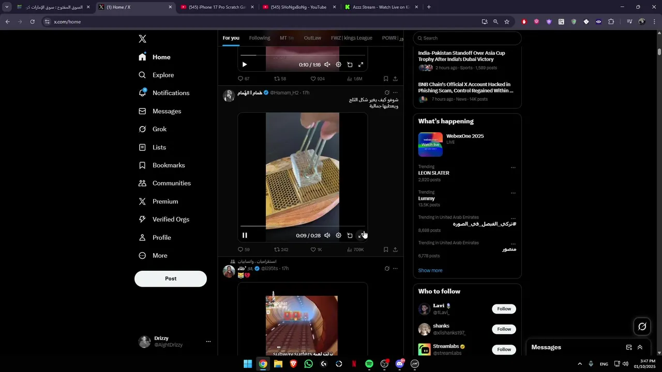Toggle picture-in-picture on the 1:16 video

point(350,65)
